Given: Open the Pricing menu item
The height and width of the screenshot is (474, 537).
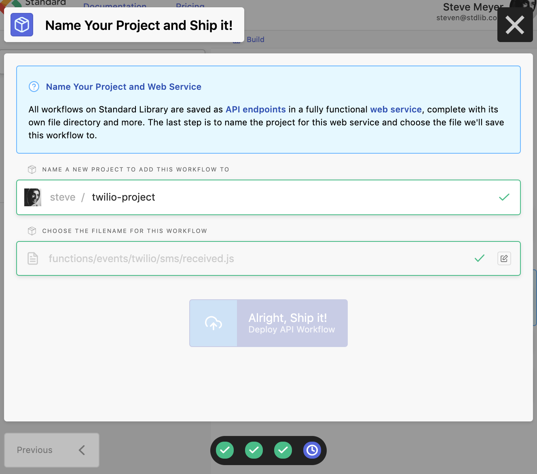Looking at the screenshot, I should (190, 6).
